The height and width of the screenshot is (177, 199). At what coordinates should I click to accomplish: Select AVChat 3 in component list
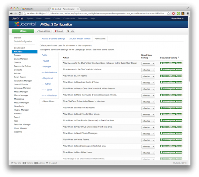(x=25, y=52)
